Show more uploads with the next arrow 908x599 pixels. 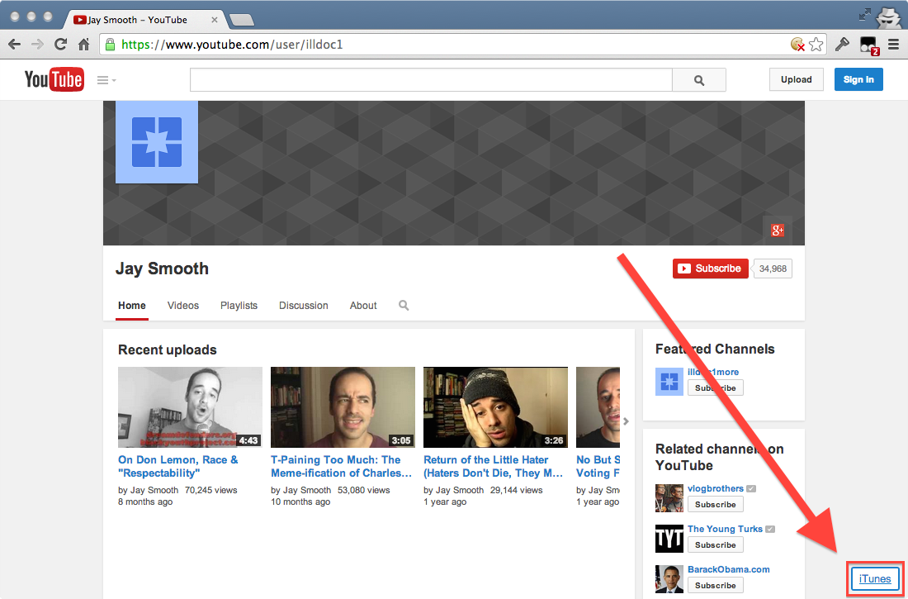(x=626, y=421)
